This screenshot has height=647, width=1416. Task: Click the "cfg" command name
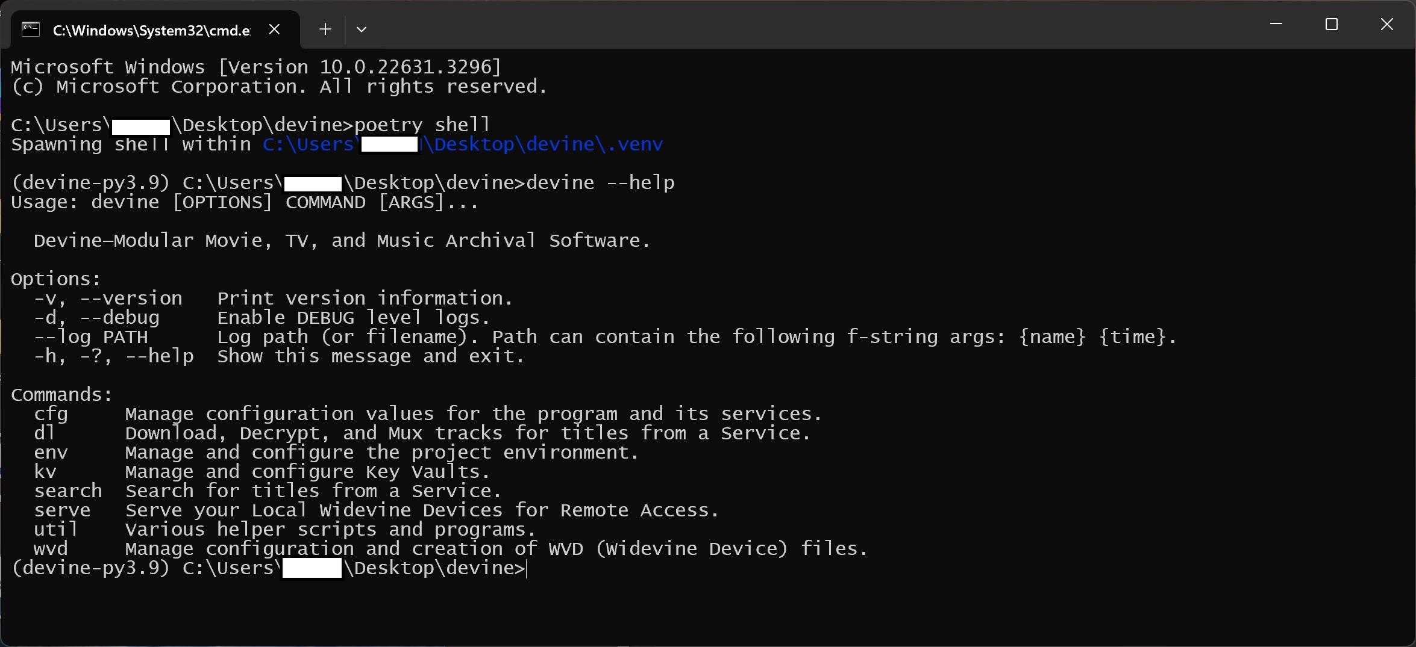click(x=51, y=414)
